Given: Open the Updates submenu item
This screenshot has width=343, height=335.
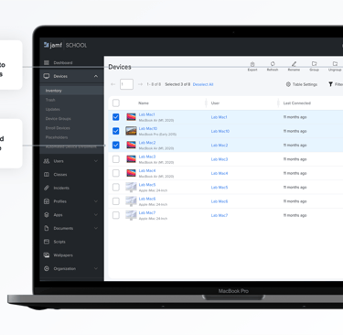Looking at the screenshot, I should click(x=53, y=109).
